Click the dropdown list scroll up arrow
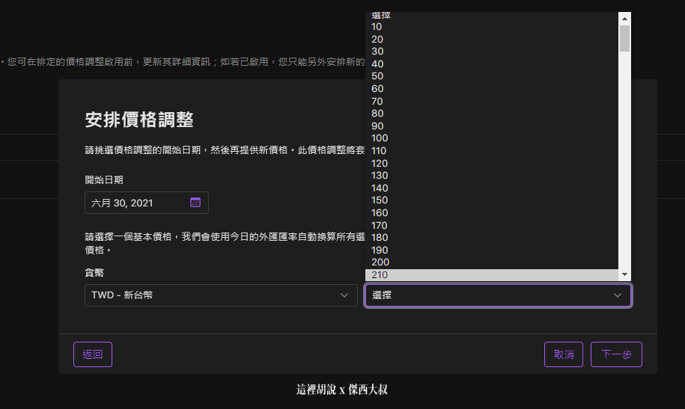This screenshot has width=685, height=409. click(624, 19)
